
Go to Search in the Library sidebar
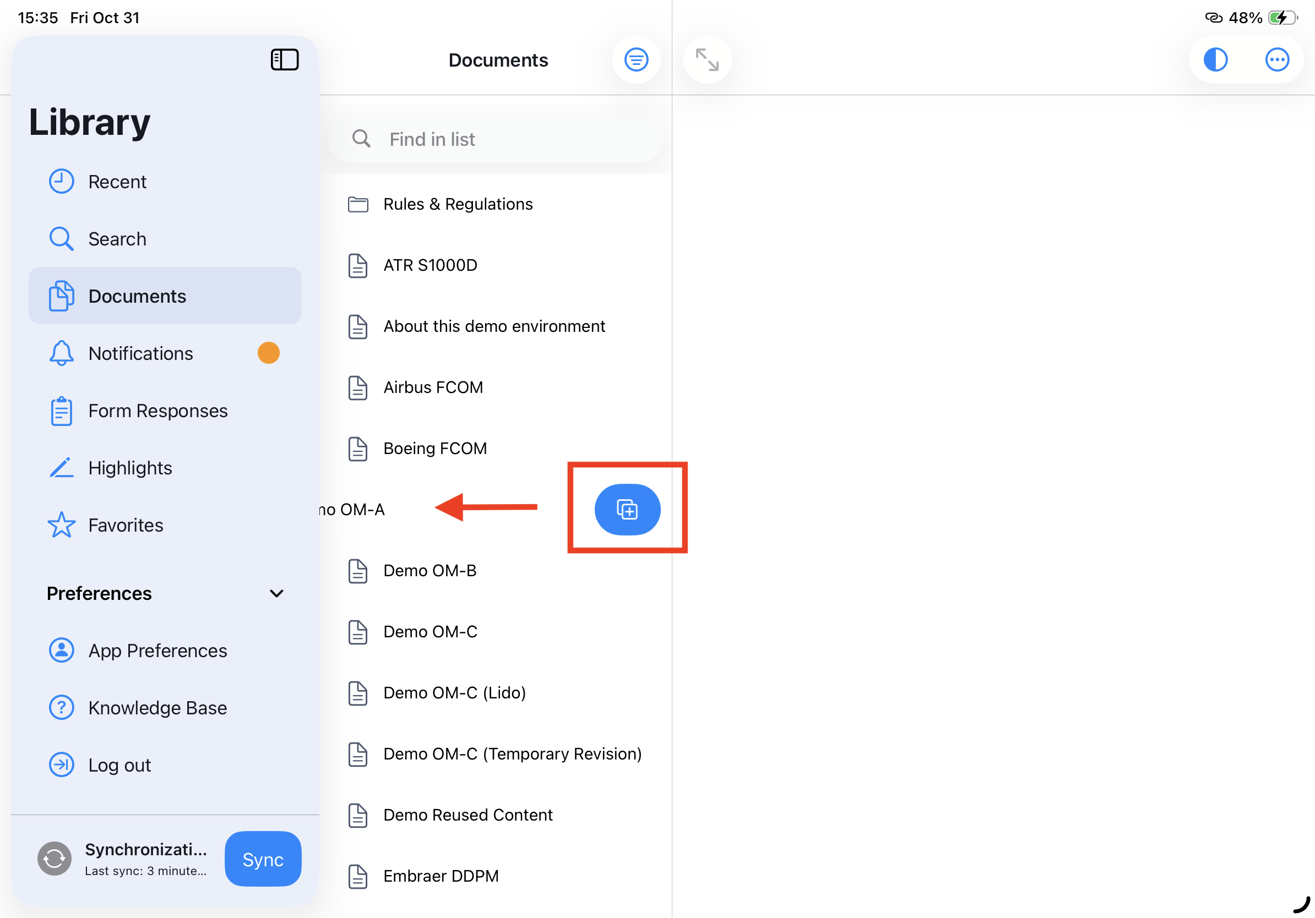117,239
